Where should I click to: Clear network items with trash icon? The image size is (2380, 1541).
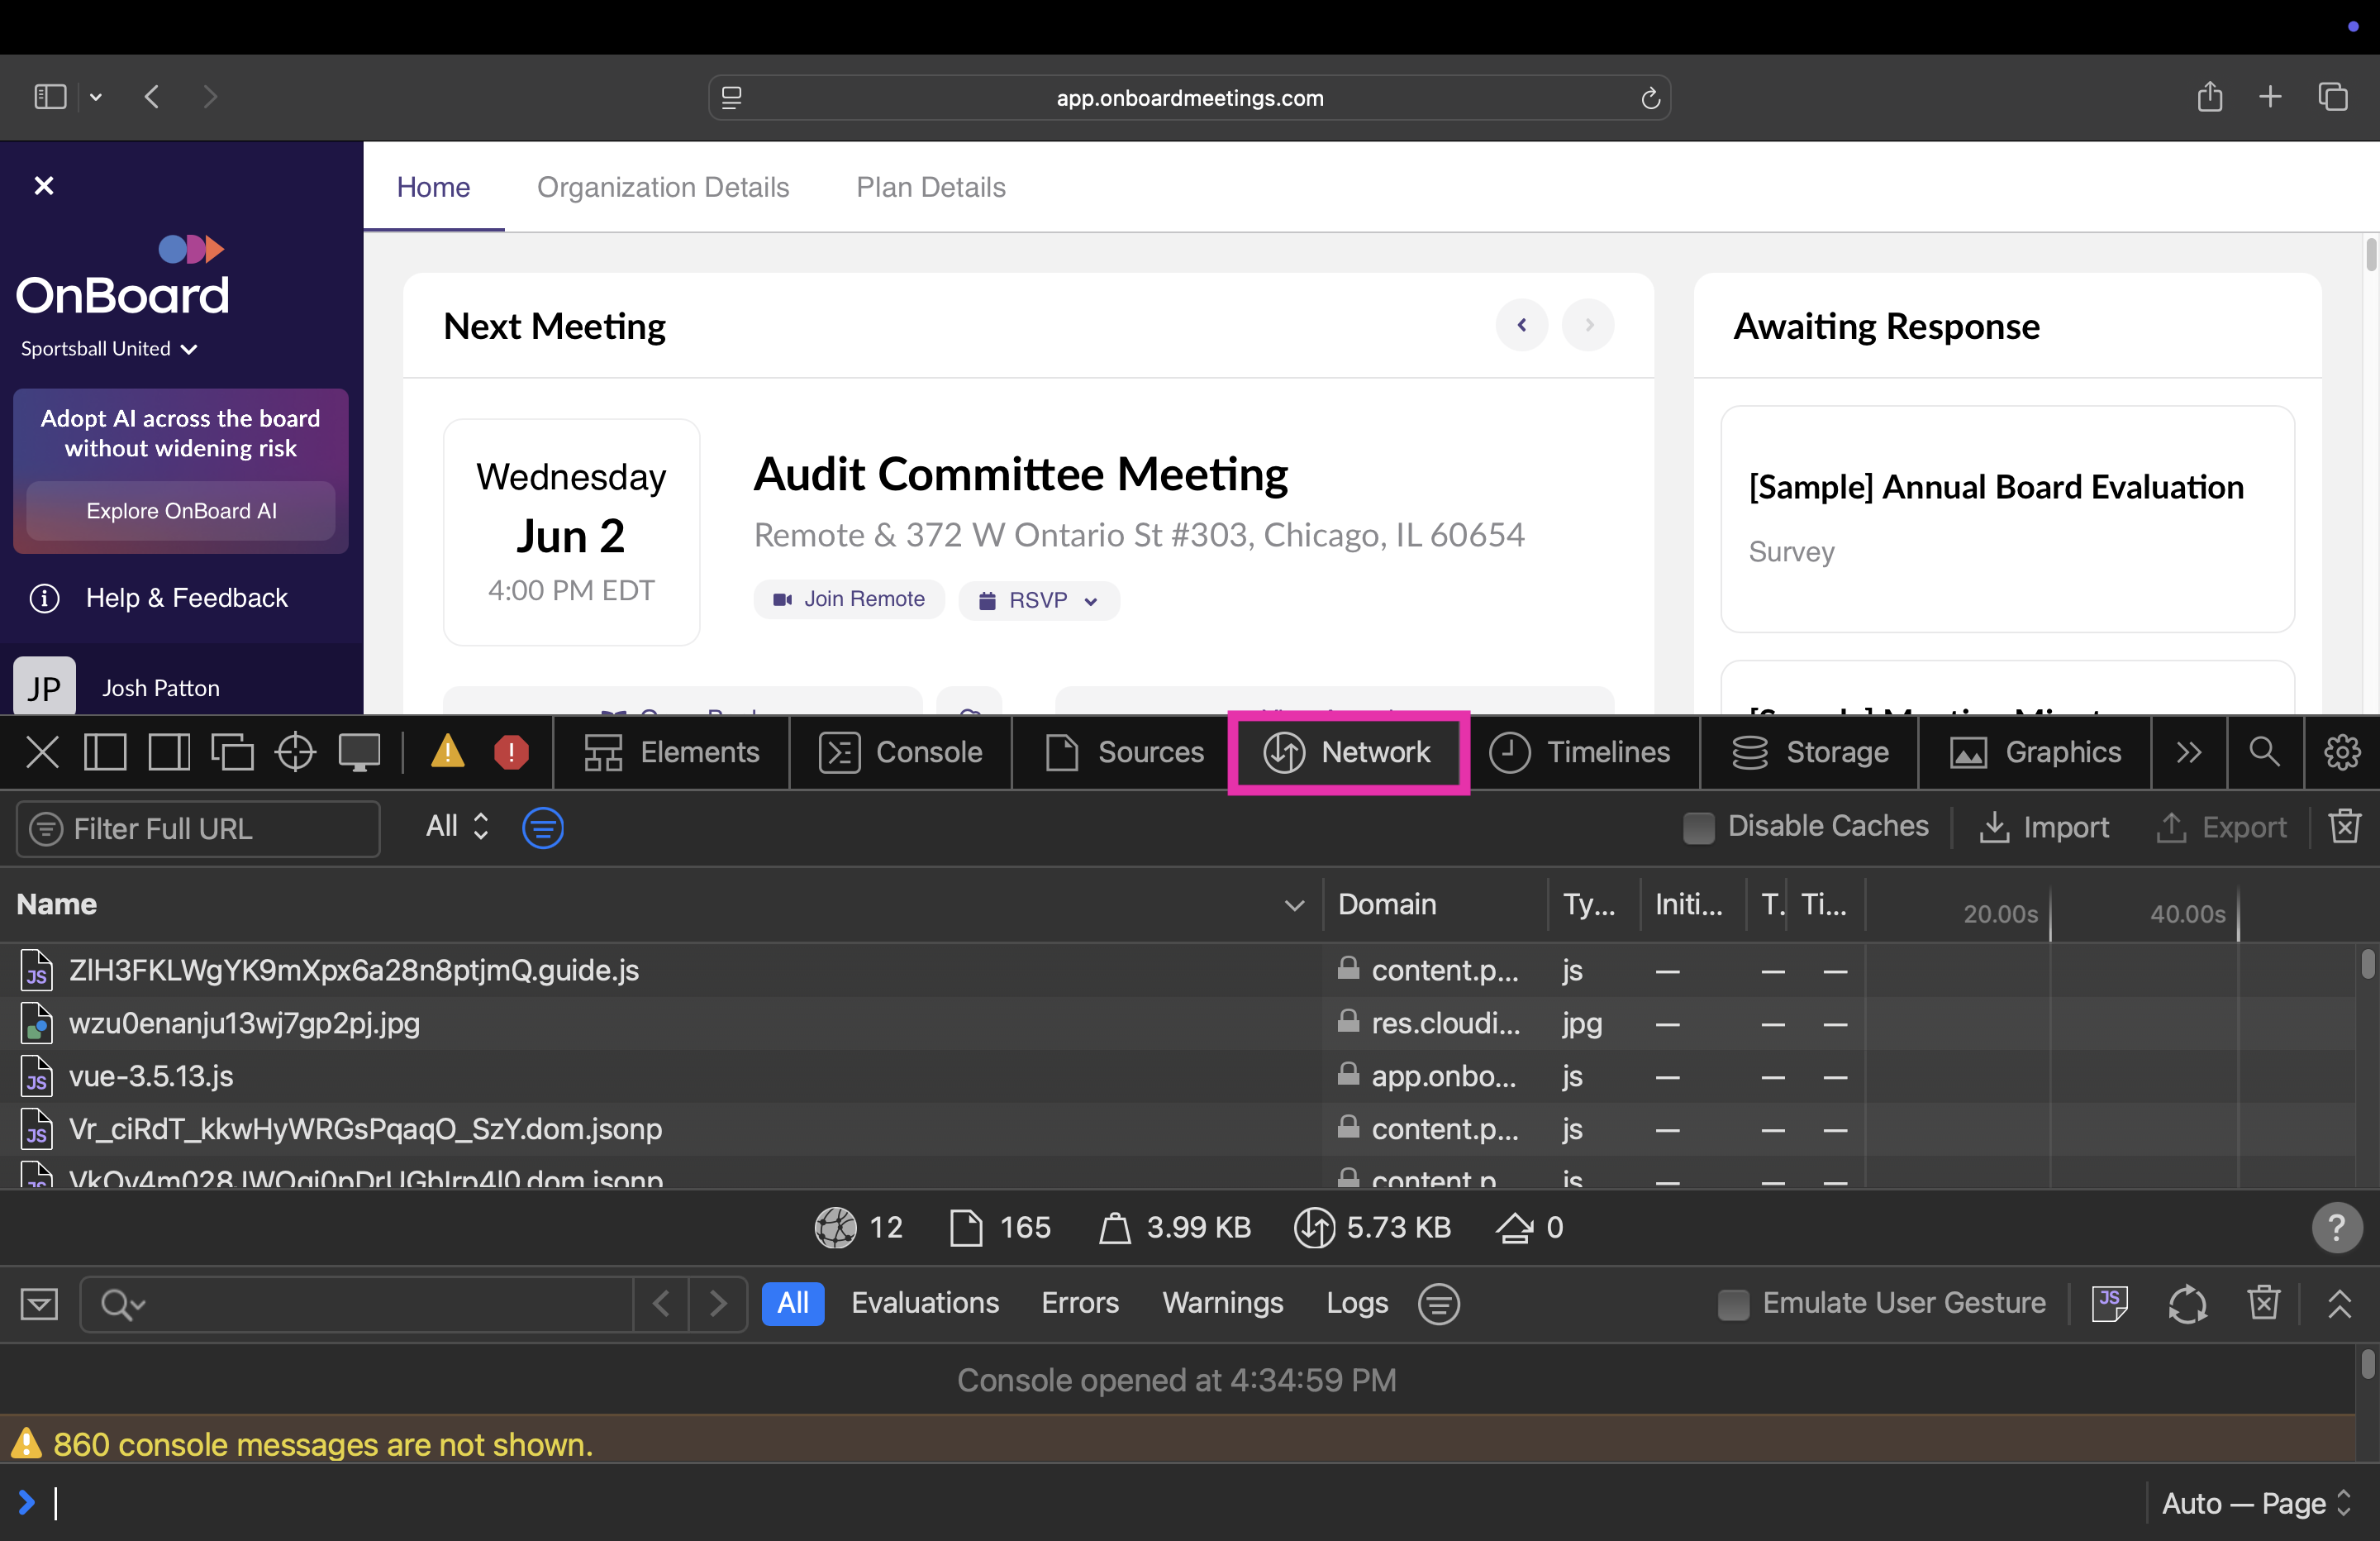pos(2344,828)
